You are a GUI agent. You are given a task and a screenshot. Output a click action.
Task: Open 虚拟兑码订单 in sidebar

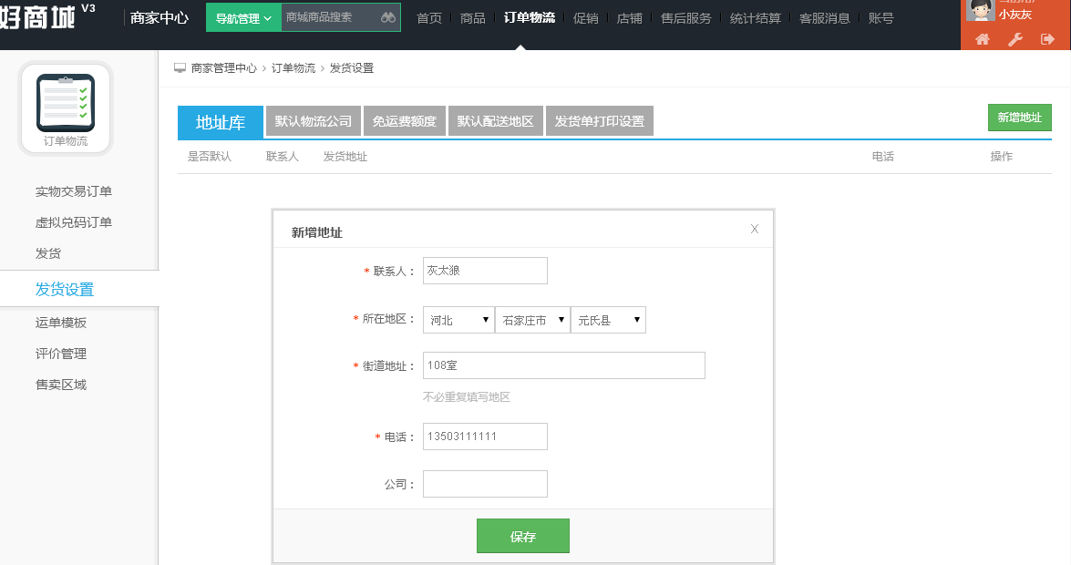[x=74, y=222]
